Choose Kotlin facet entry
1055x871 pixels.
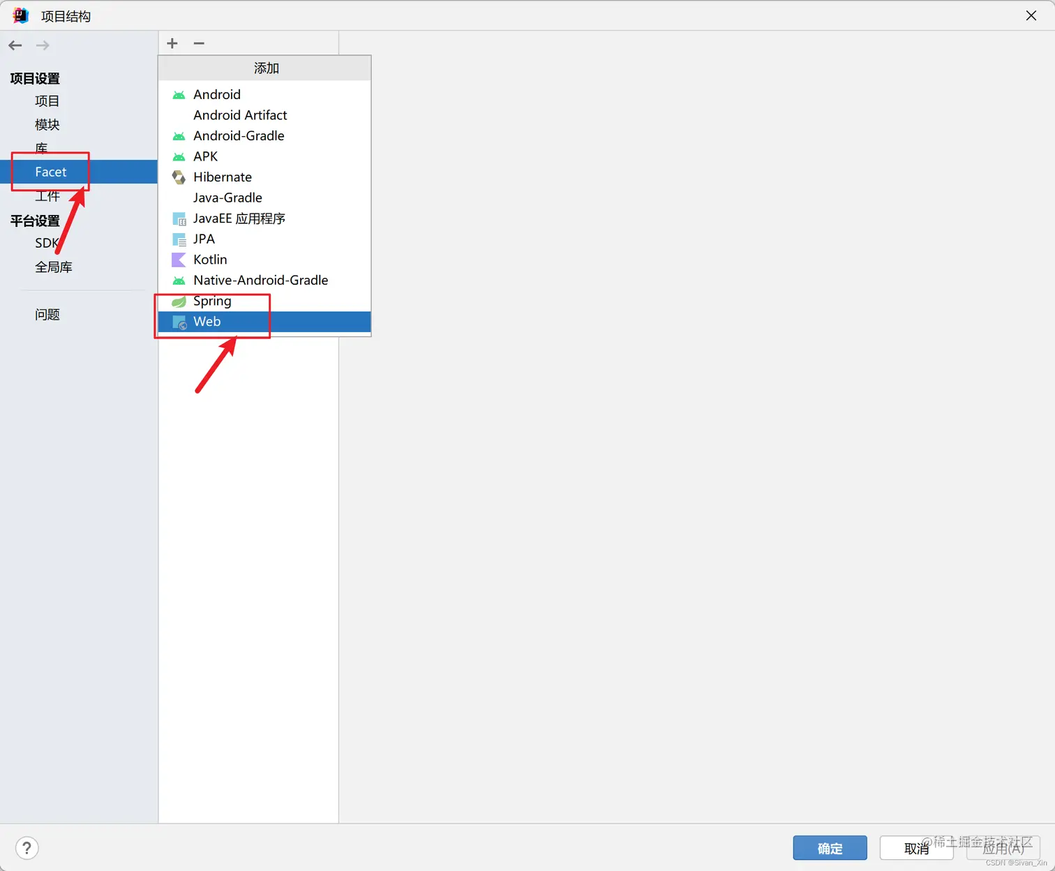[x=264, y=260]
